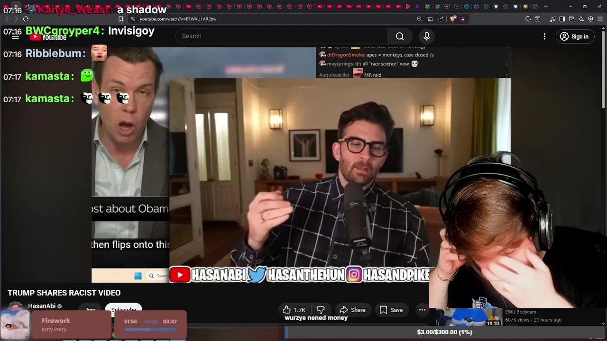Open the Extensions puzzle icon
The image size is (607, 341).
[x=528, y=19]
